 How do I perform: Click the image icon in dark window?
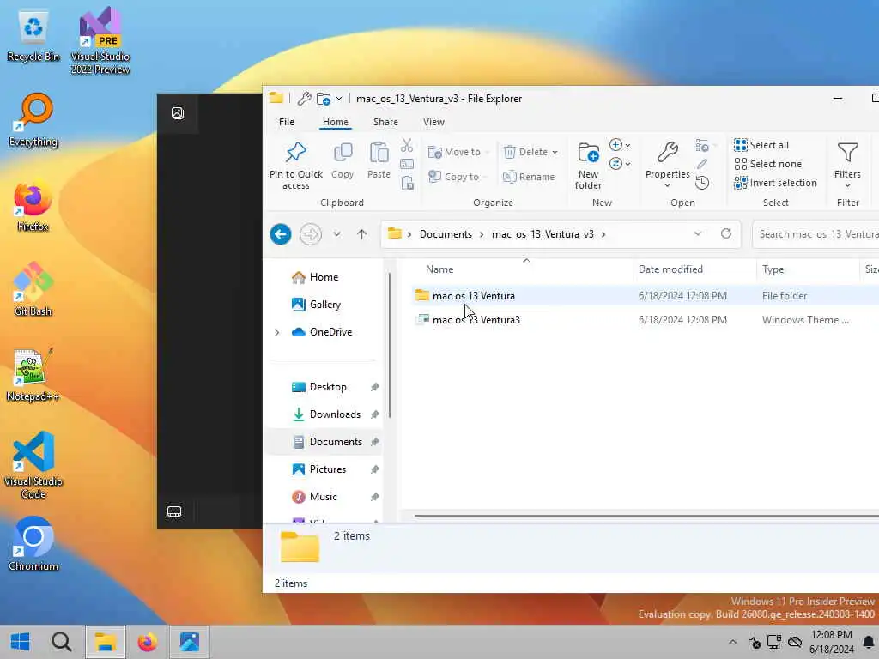point(178,113)
